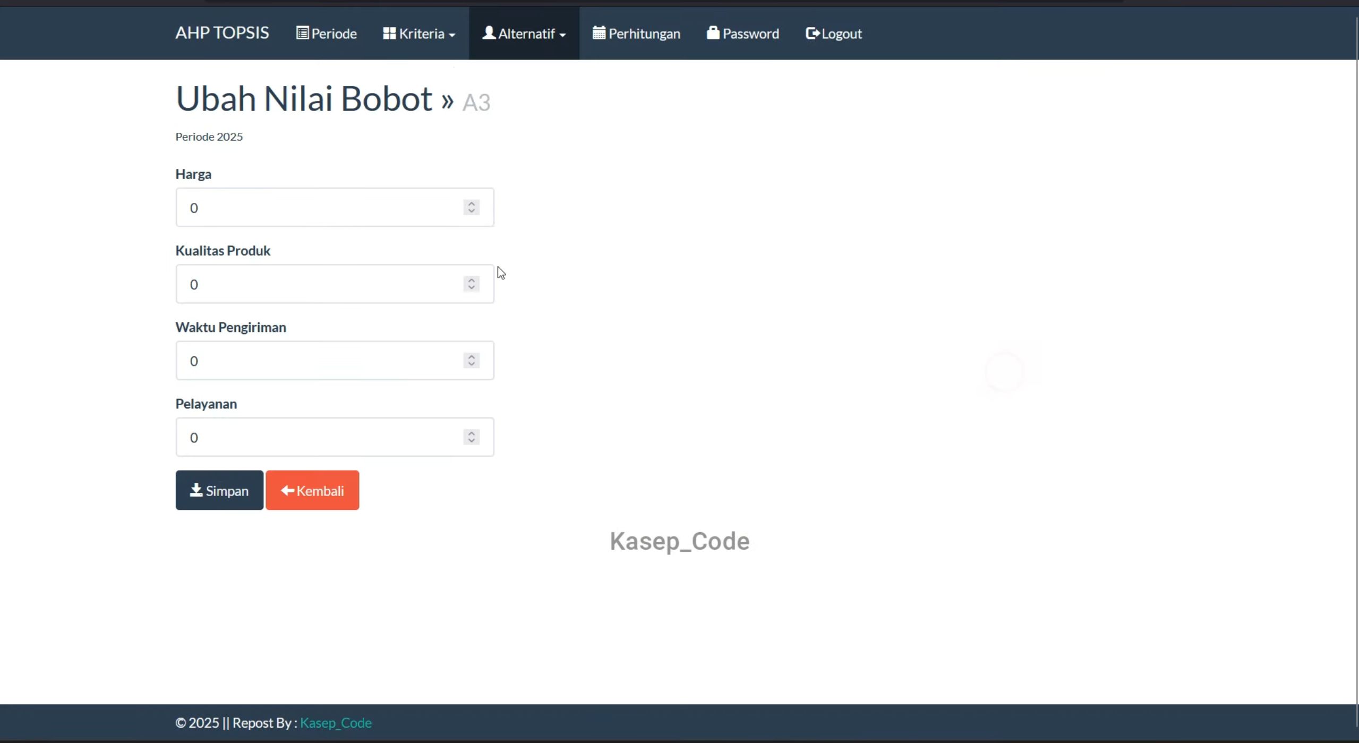Click the Alternatif user icon
Viewport: 1359px width, 743px height.
(489, 33)
